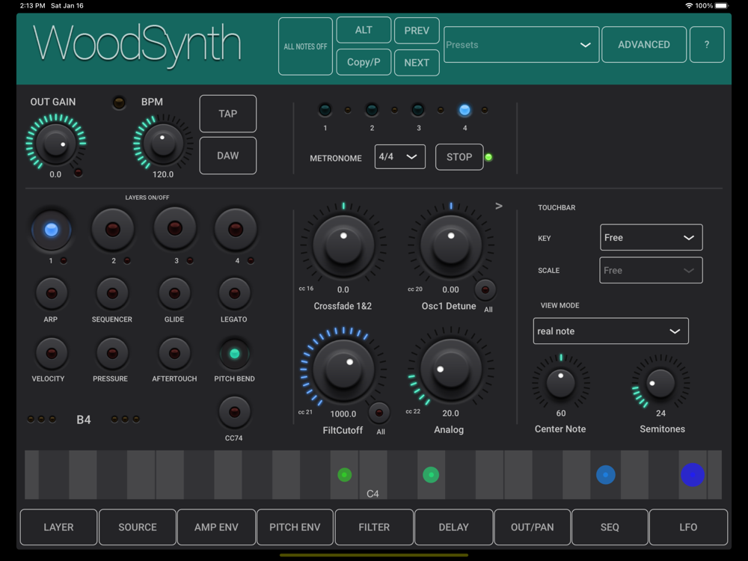Click the Copy/P button
This screenshot has width=748, height=561.
(x=364, y=62)
